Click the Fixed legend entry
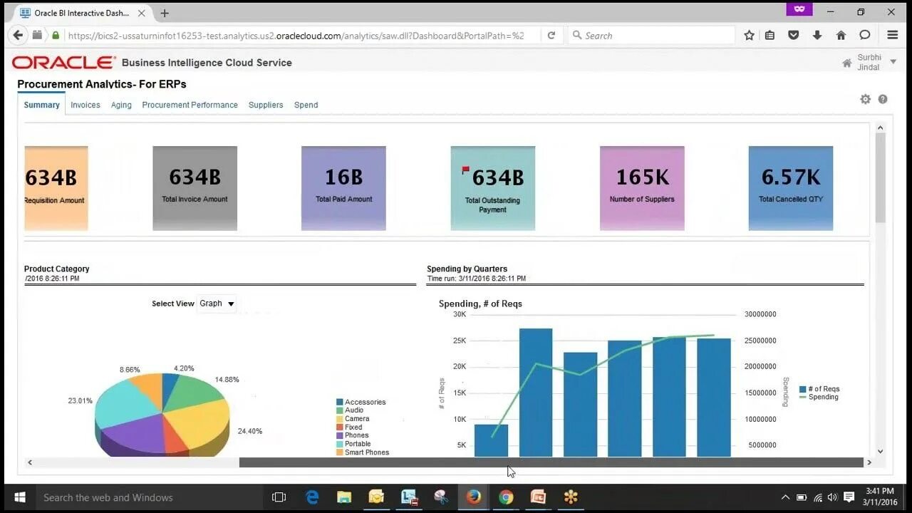Viewport: 912px width, 513px height. (x=349, y=427)
